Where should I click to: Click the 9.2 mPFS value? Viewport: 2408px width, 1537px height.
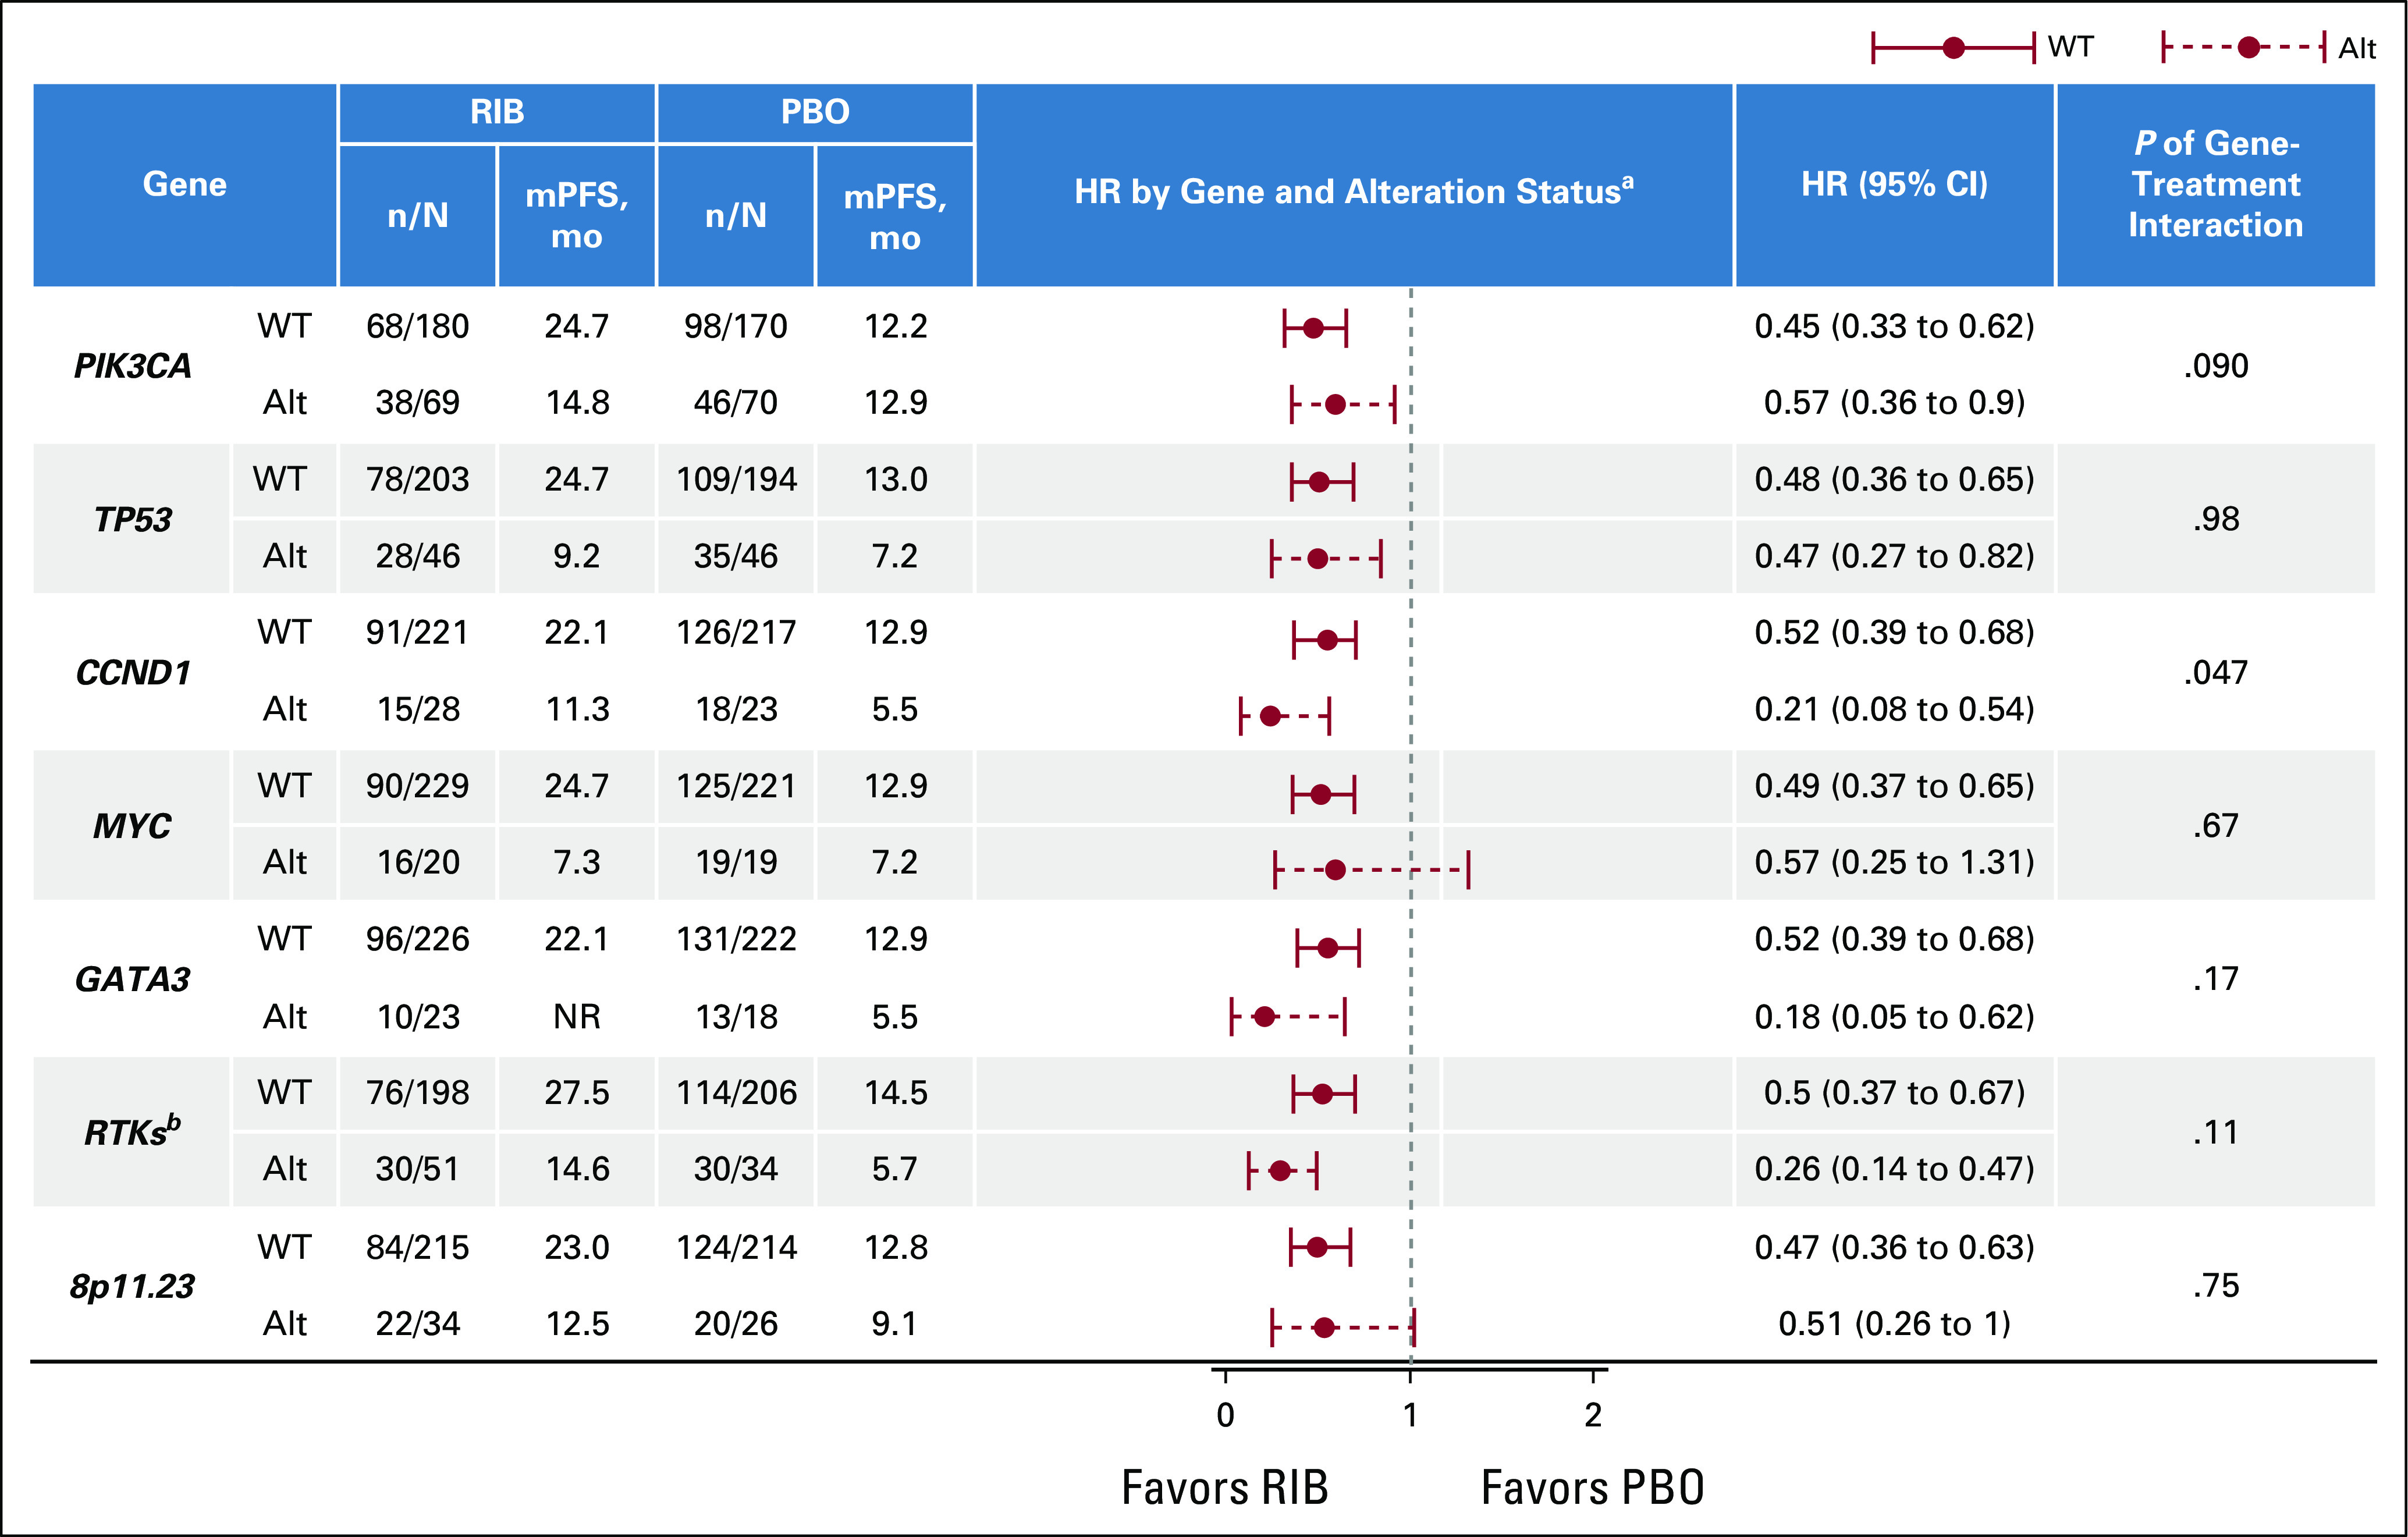pos(577,556)
